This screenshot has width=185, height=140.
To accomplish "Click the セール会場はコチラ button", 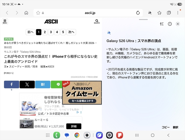I will click(82, 101).
